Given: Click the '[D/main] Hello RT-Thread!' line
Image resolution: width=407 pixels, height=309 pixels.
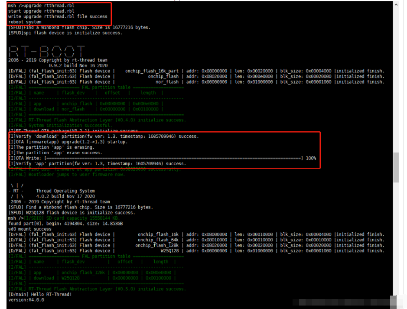Looking at the screenshot, I should click(x=40, y=294).
